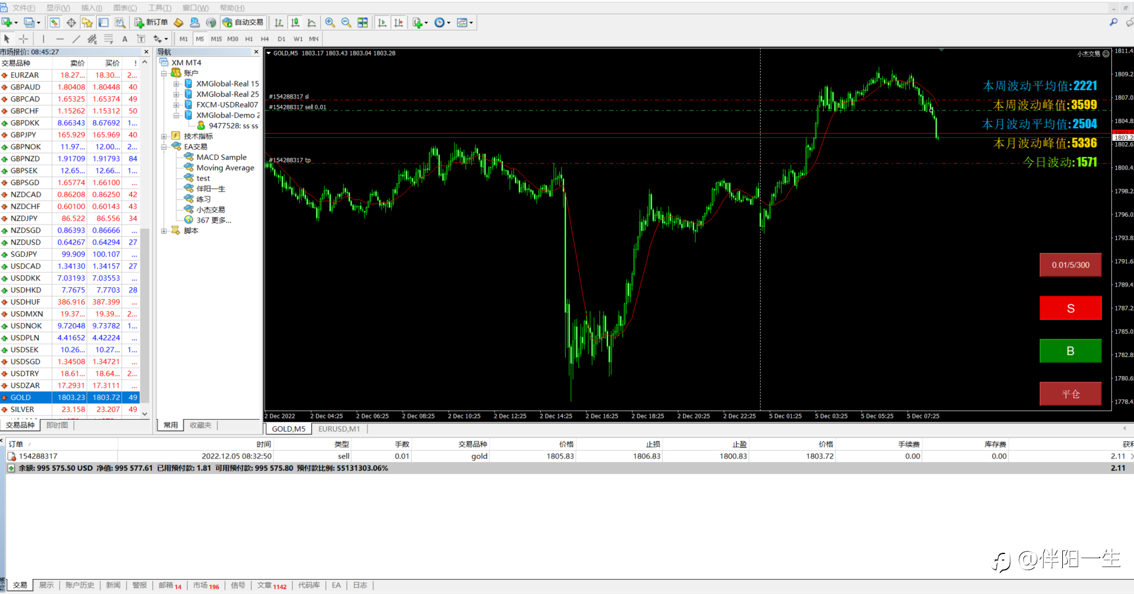Click the red S sell button

point(1070,308)
